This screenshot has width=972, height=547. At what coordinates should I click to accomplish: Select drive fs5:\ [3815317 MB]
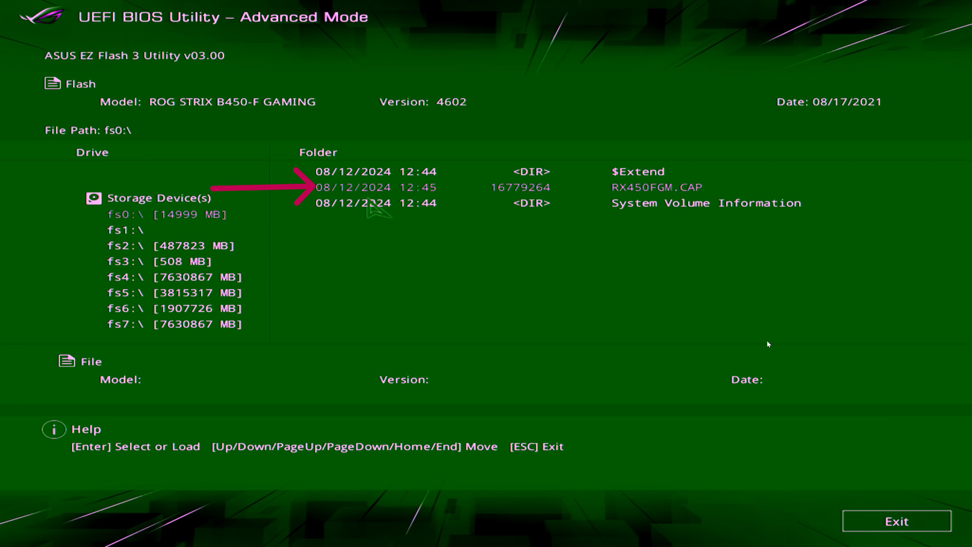tap(174, 293)
